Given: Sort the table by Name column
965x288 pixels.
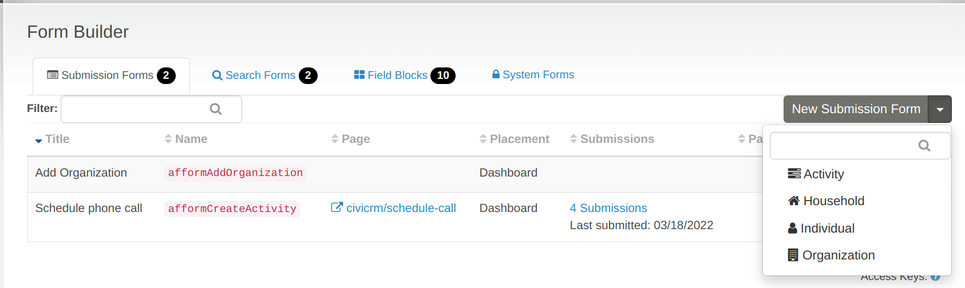Looking at the screenshot, I should 191,139.
